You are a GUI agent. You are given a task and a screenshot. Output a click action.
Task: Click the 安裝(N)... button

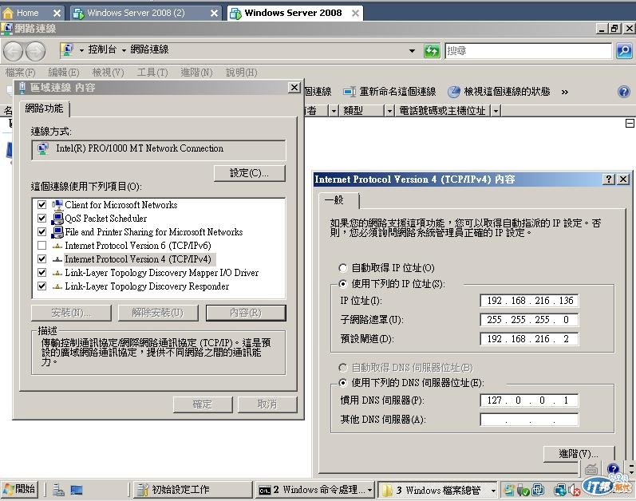point(71,313)
